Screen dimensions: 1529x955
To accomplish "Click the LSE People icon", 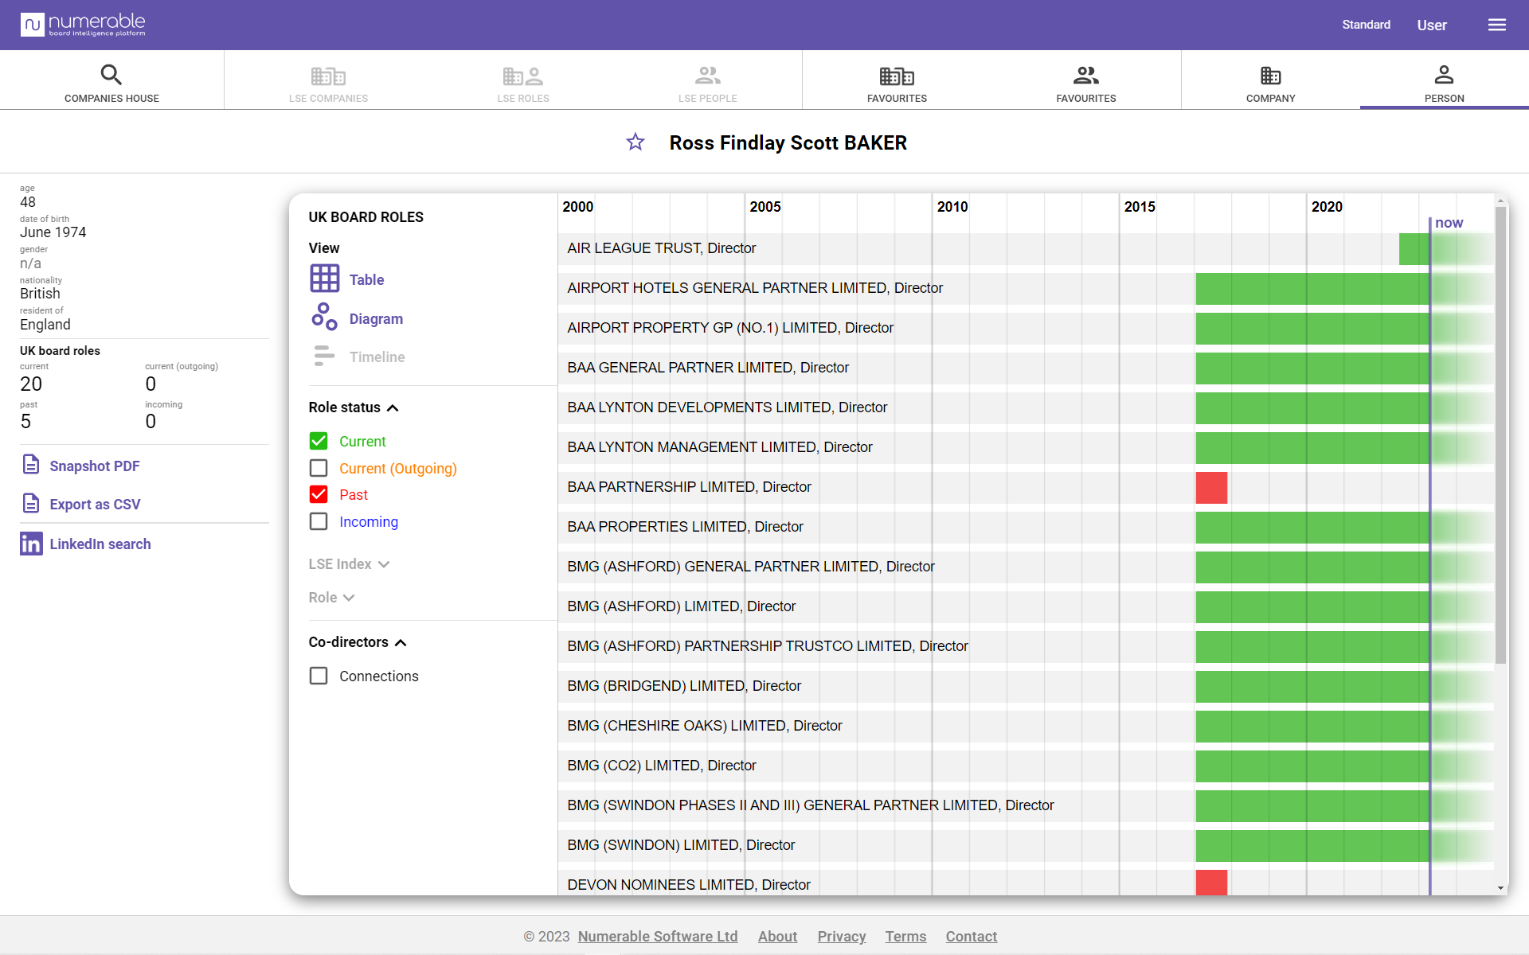I will coord(707,76).
